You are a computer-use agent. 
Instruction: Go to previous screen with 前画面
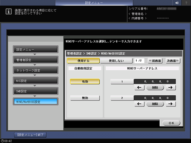coord(155,61)
